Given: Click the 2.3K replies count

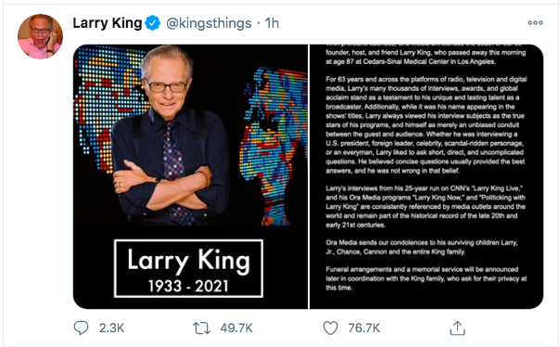Looking at the screenshot, I should (x=111, y=328).
